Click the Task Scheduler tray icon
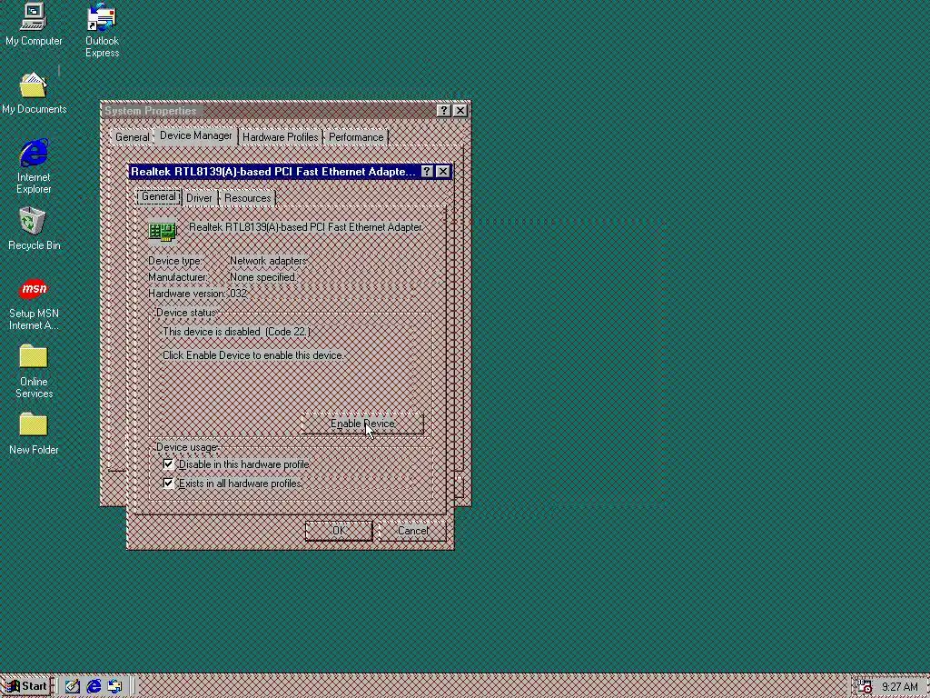The width and height of the screenshot is (930, 698). pyautogui.click(x=865, y=687)
